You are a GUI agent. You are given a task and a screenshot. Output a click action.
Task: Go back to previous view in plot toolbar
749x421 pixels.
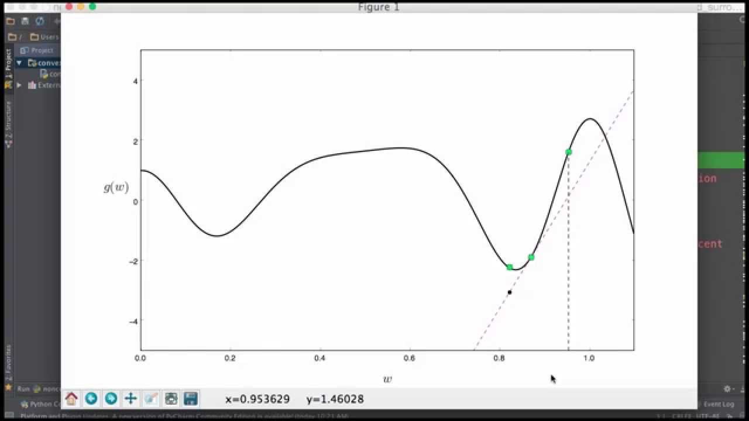pos(91,399)
